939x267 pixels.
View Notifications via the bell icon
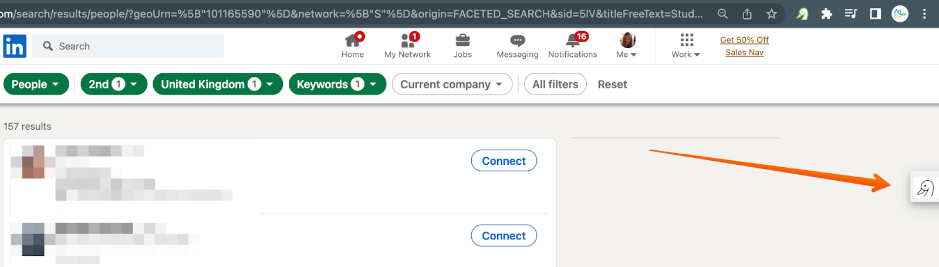click(572, 40)
